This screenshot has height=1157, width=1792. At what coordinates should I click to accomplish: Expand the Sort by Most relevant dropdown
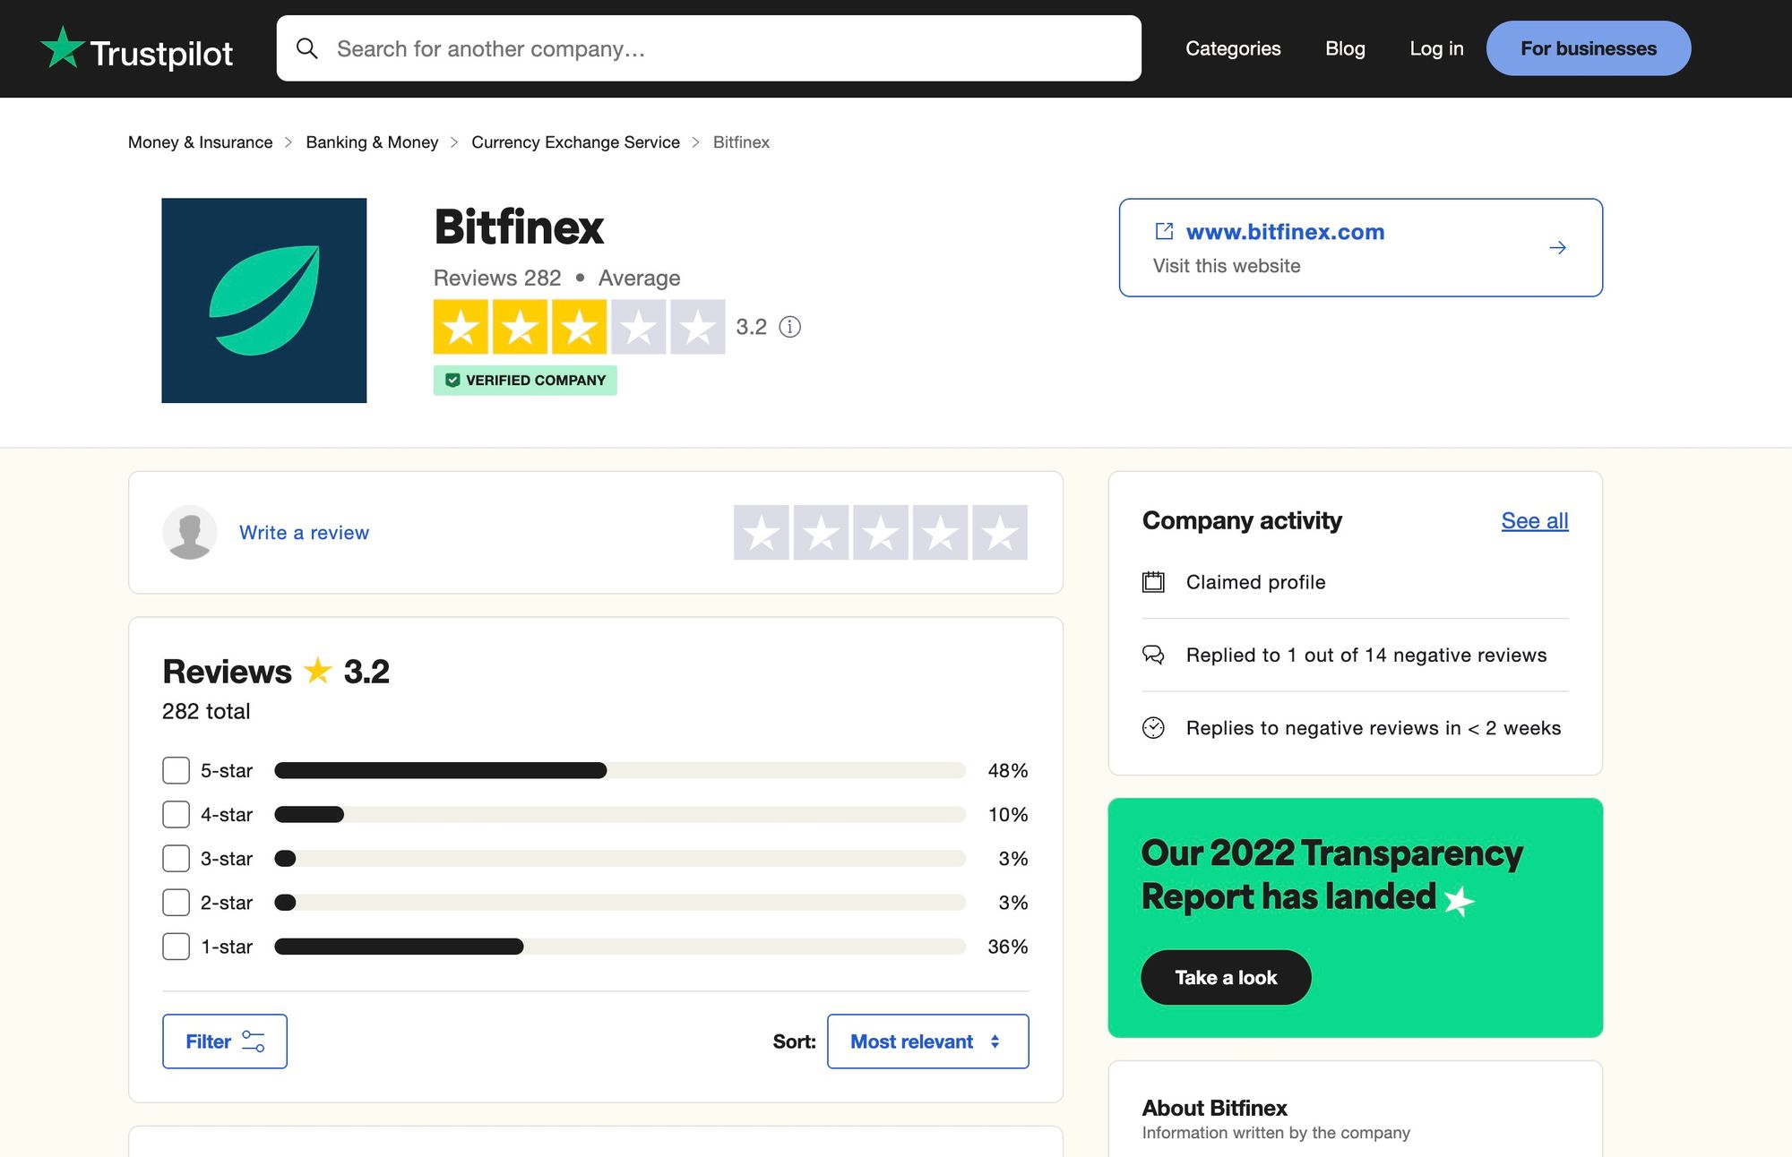927,1041
